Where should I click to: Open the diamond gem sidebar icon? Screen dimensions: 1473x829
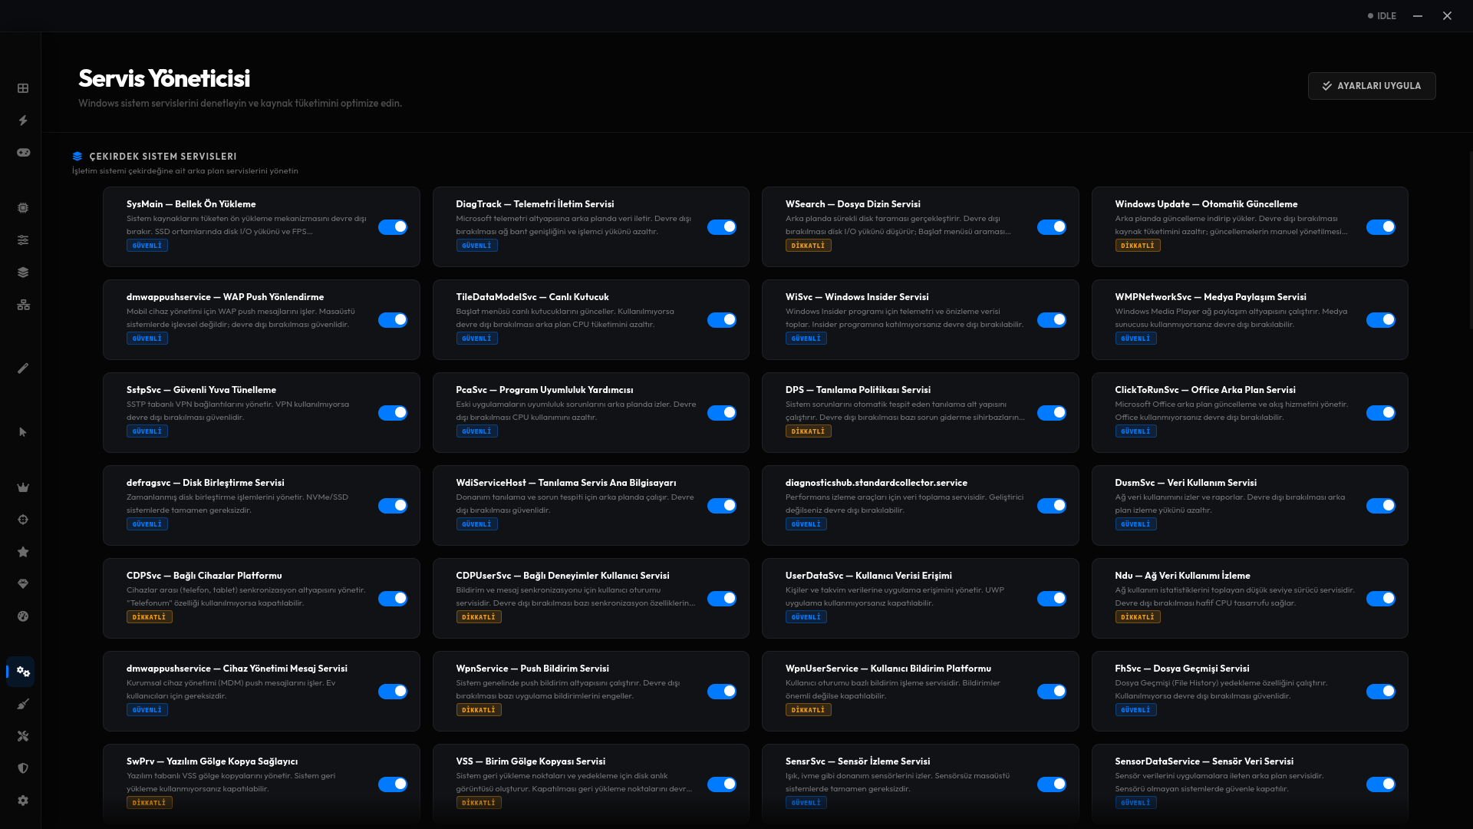tap(23, 584)
